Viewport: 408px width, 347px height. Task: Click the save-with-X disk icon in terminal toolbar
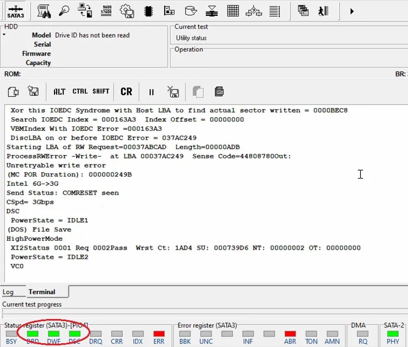(173, 92)
